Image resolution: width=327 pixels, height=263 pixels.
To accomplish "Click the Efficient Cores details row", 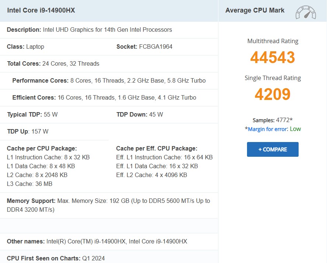I will tap(104, 98).
